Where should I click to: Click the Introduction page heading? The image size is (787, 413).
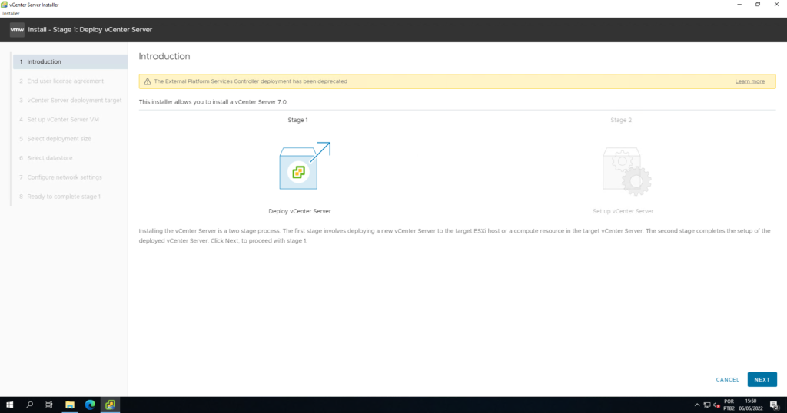coord(164,56)
